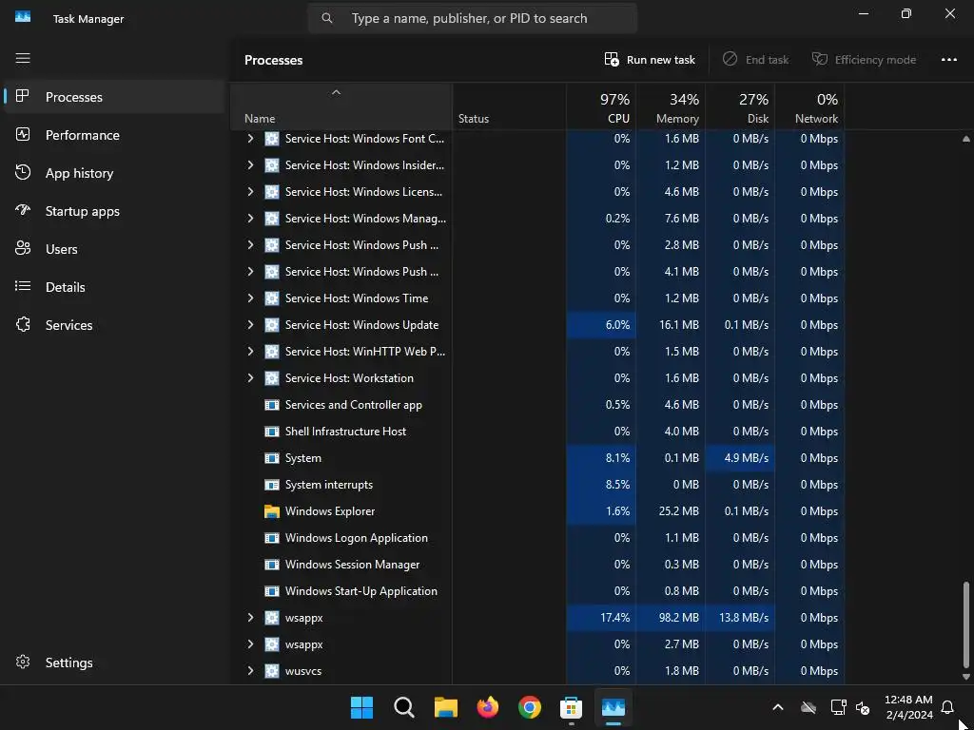Expand Service Host: Windows License row
The image size is (974, 730).
[250, 192]
